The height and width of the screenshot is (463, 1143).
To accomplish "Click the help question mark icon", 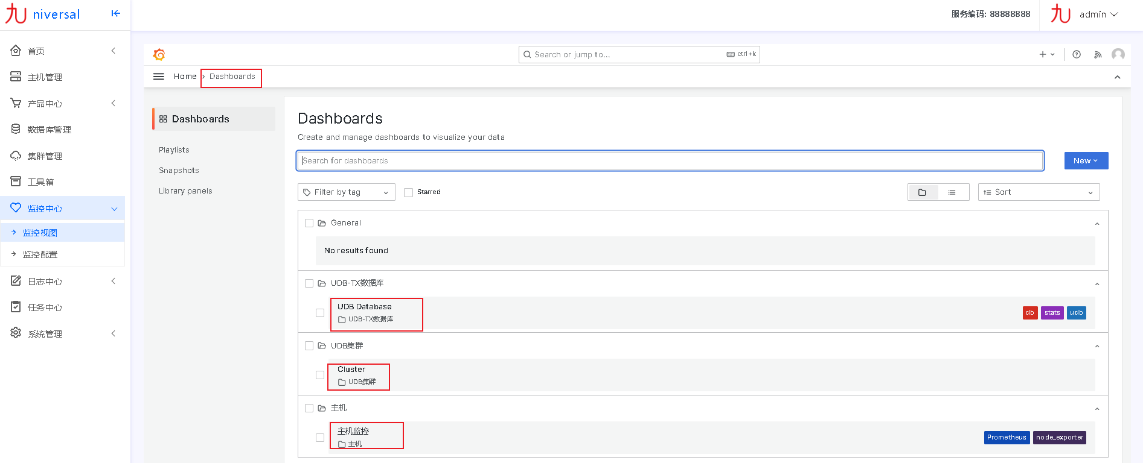I will click(1077, 54).
